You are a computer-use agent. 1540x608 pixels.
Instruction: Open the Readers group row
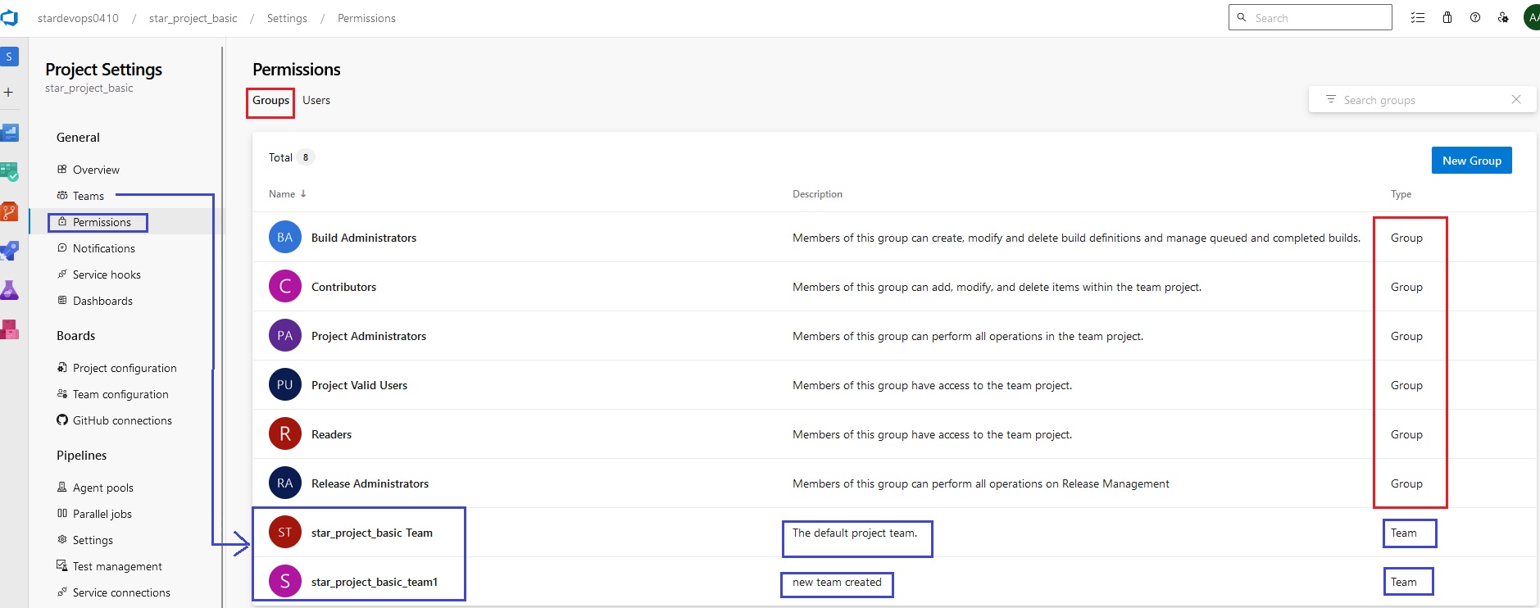tap(893, 434)
